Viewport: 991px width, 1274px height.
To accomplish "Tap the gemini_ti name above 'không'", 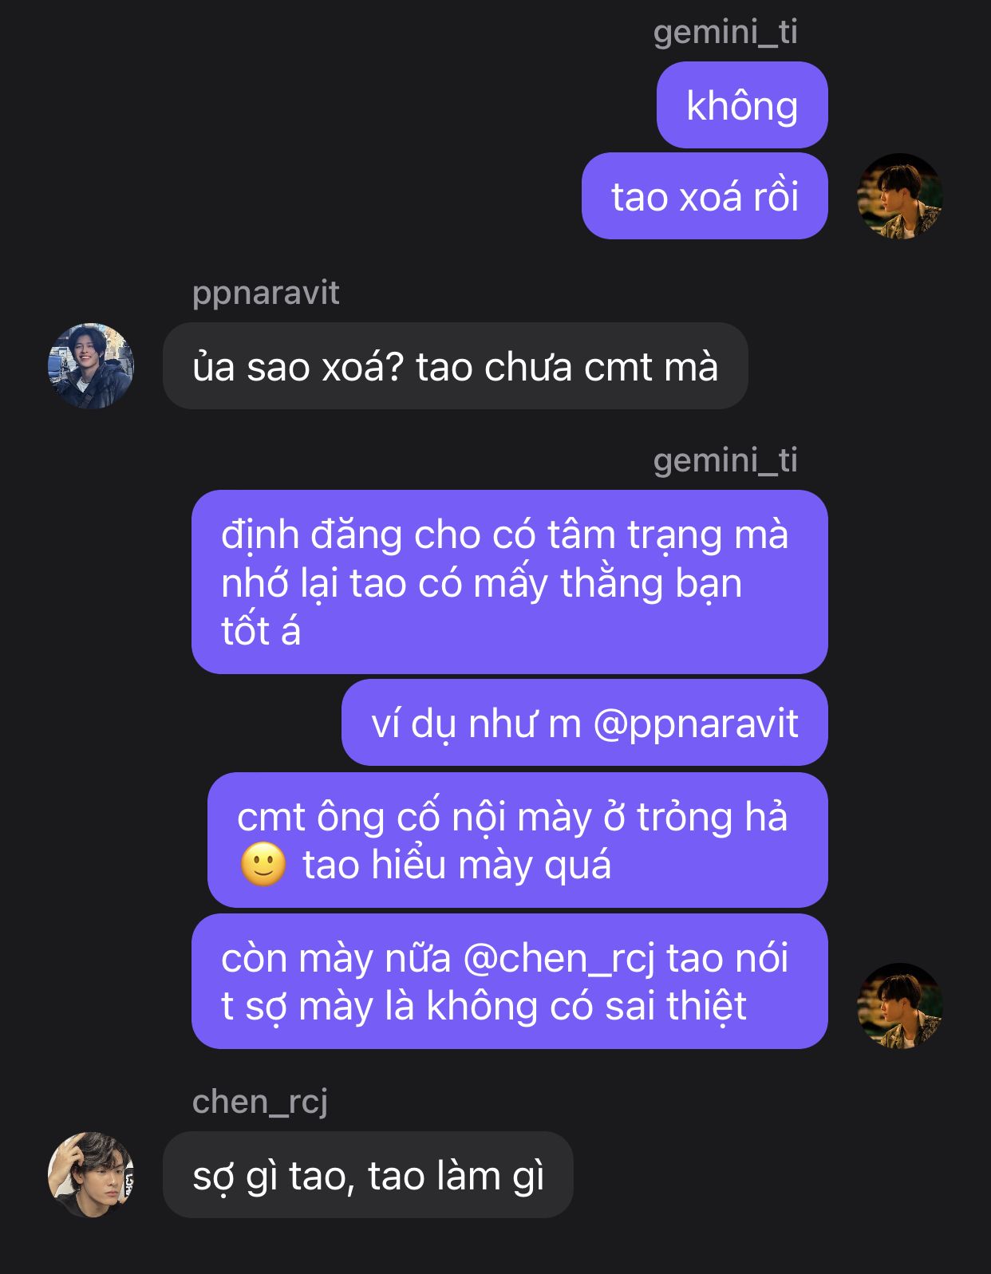I will (725, 32).
